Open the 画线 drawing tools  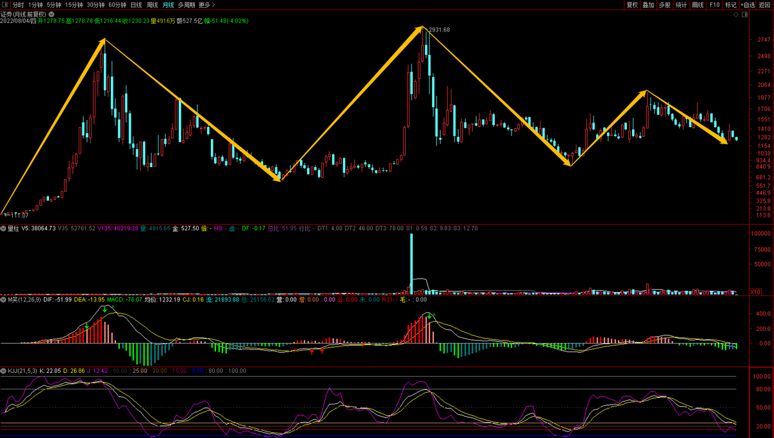pyautogui.click(x=698, y=5)
